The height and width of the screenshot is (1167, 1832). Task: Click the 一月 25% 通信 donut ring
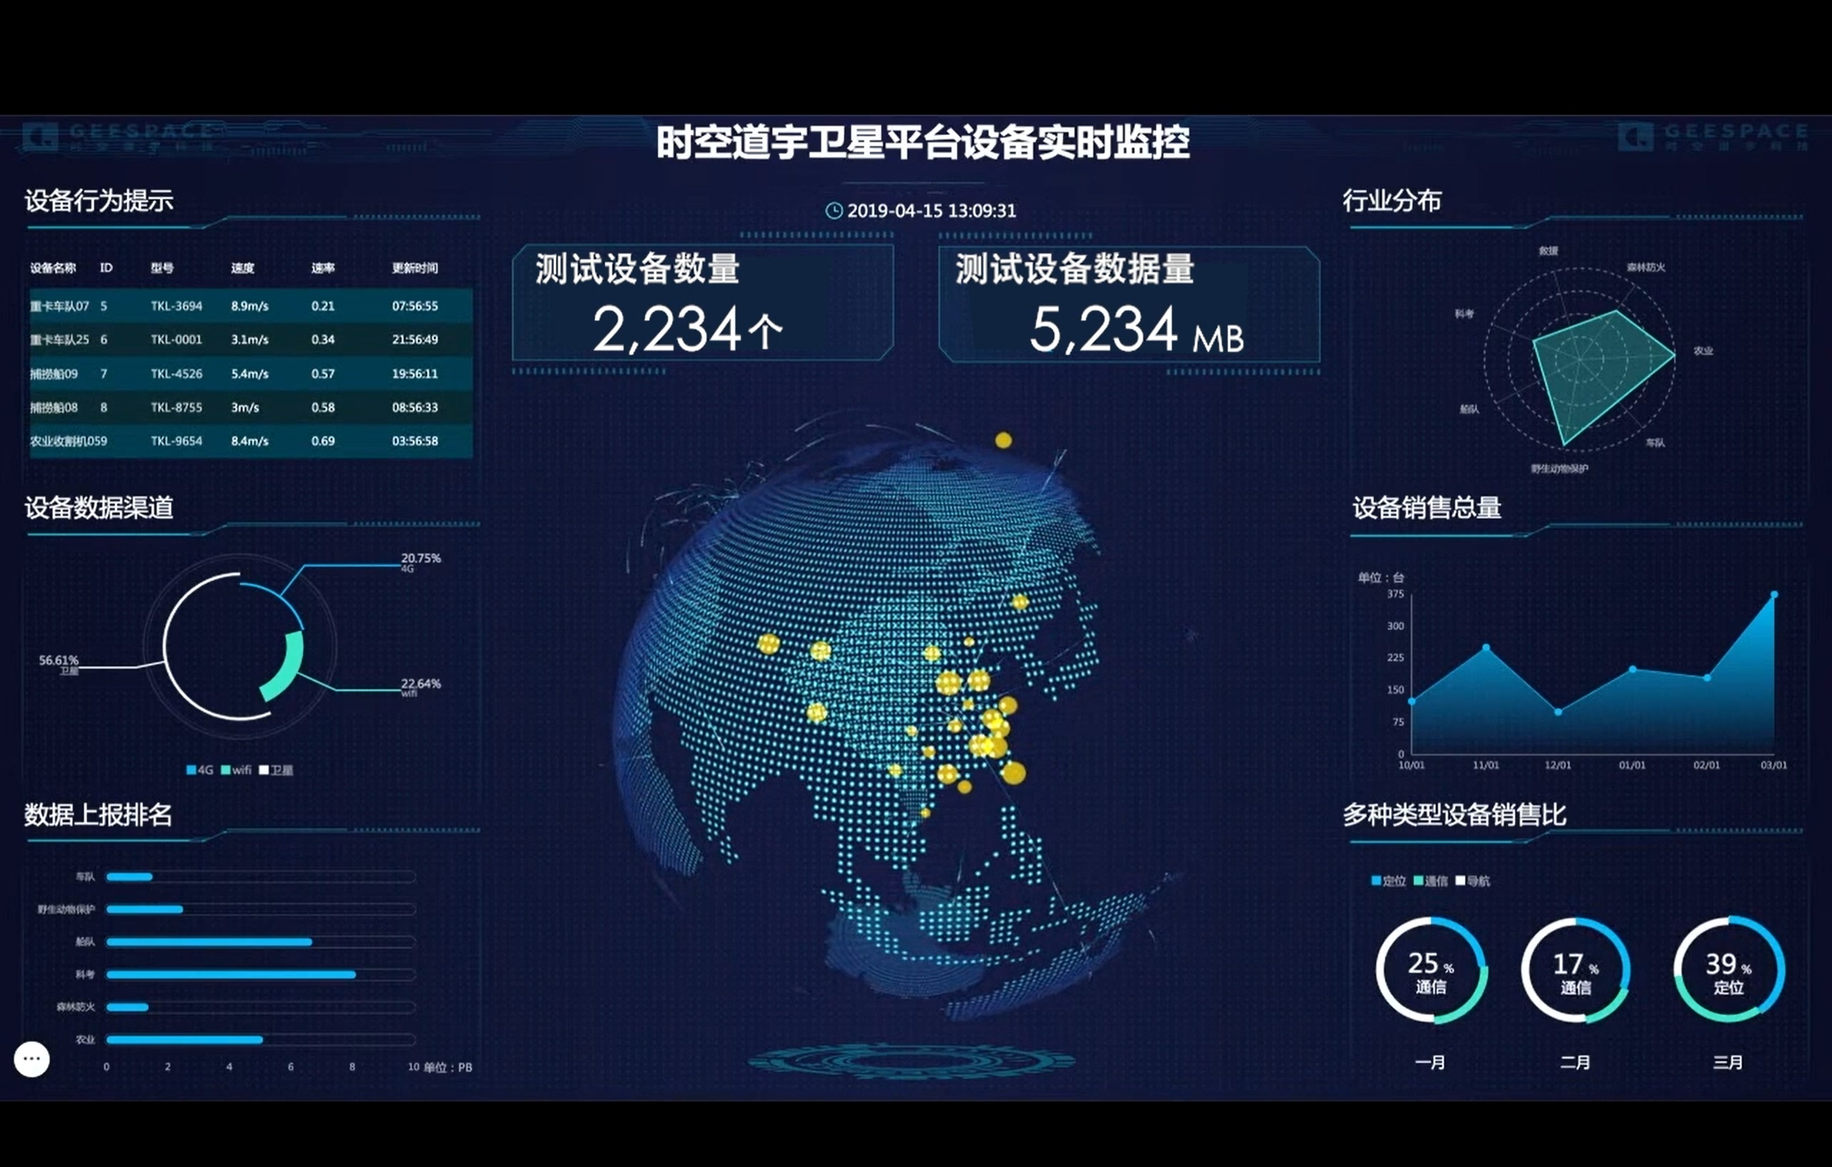click(x=1431, y=970)
